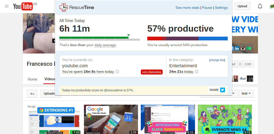Open the YouTube hamburger guide menu

[7, 6]
